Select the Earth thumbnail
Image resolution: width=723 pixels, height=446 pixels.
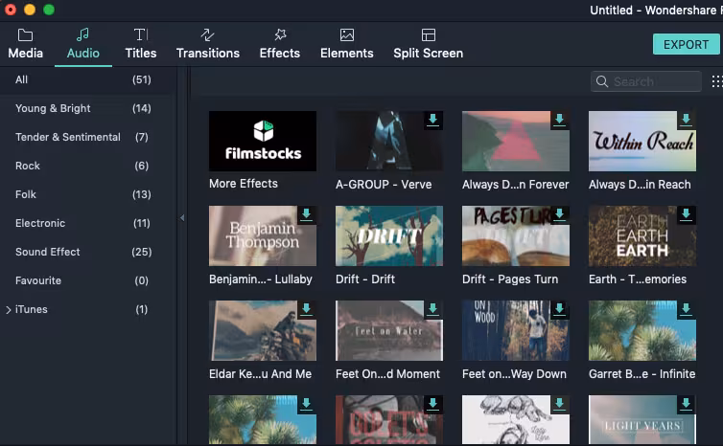642,235
